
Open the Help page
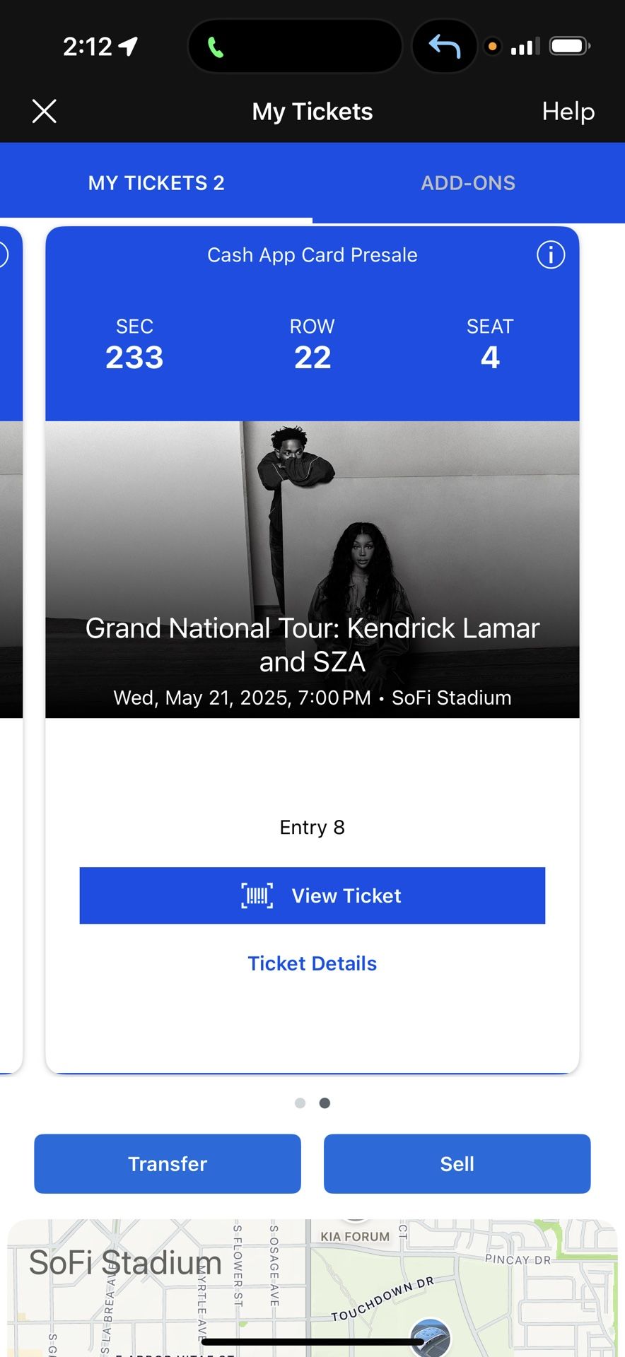(568, 111)
